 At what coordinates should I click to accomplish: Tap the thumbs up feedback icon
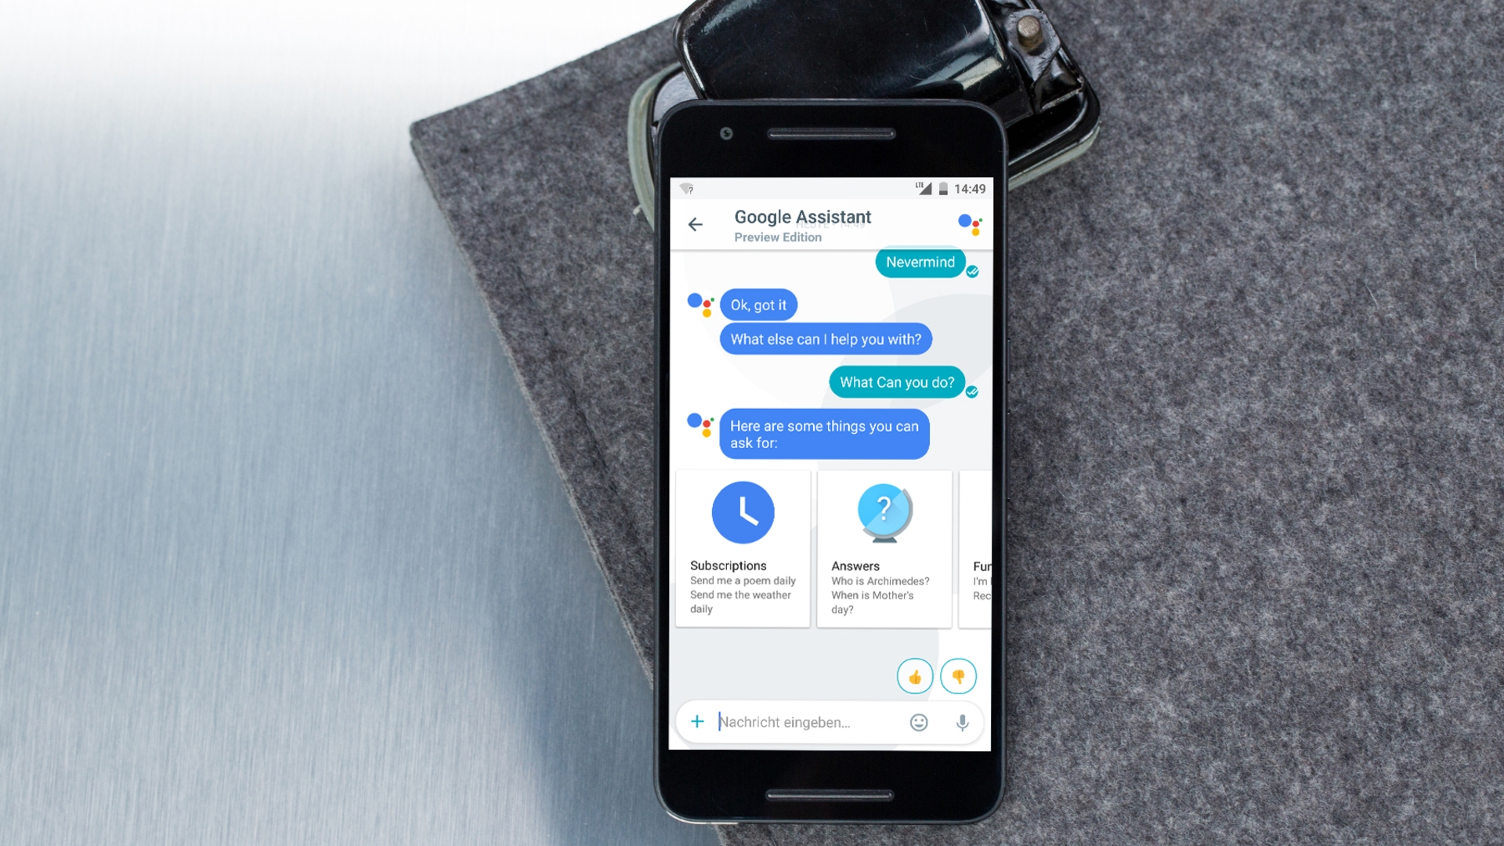click(915, 677)
